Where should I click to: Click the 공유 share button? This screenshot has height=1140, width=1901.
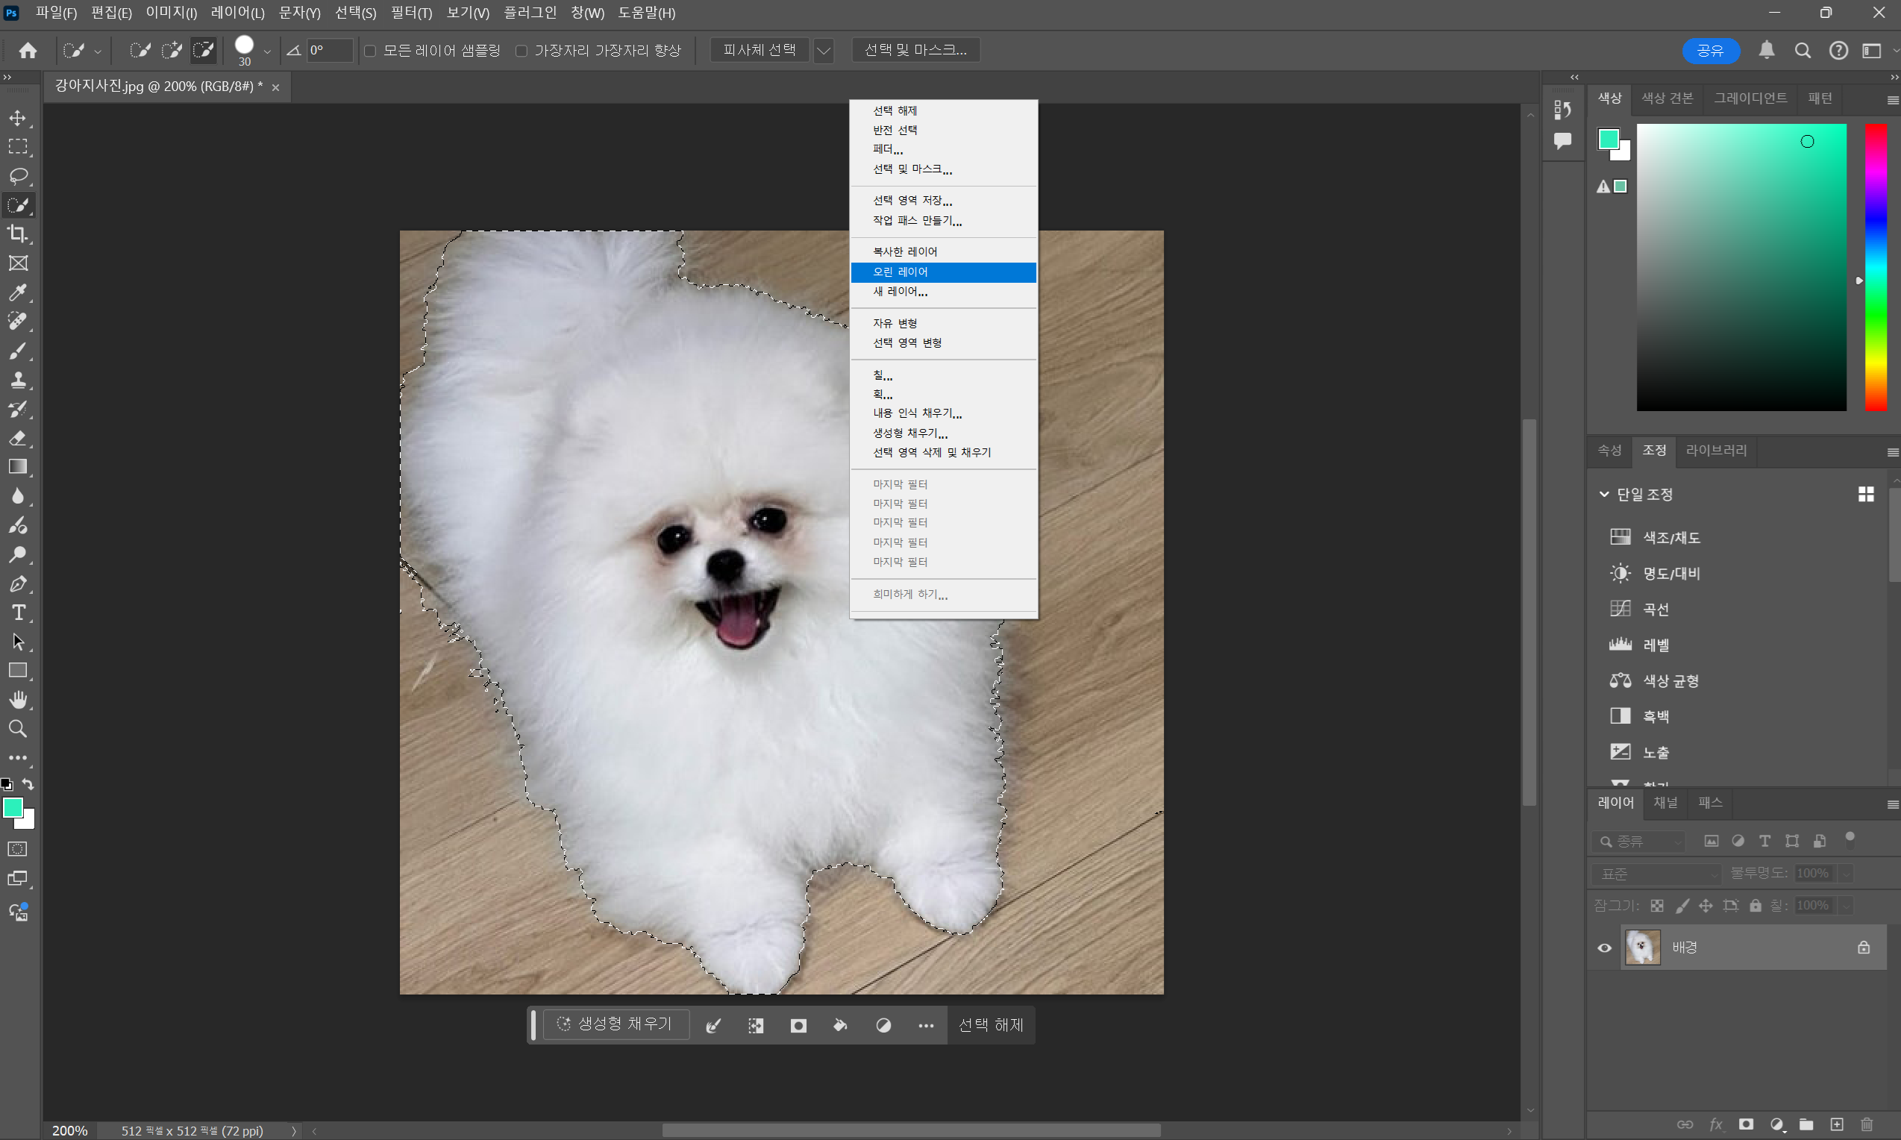pyautogui.click(x=1710, y=51)
